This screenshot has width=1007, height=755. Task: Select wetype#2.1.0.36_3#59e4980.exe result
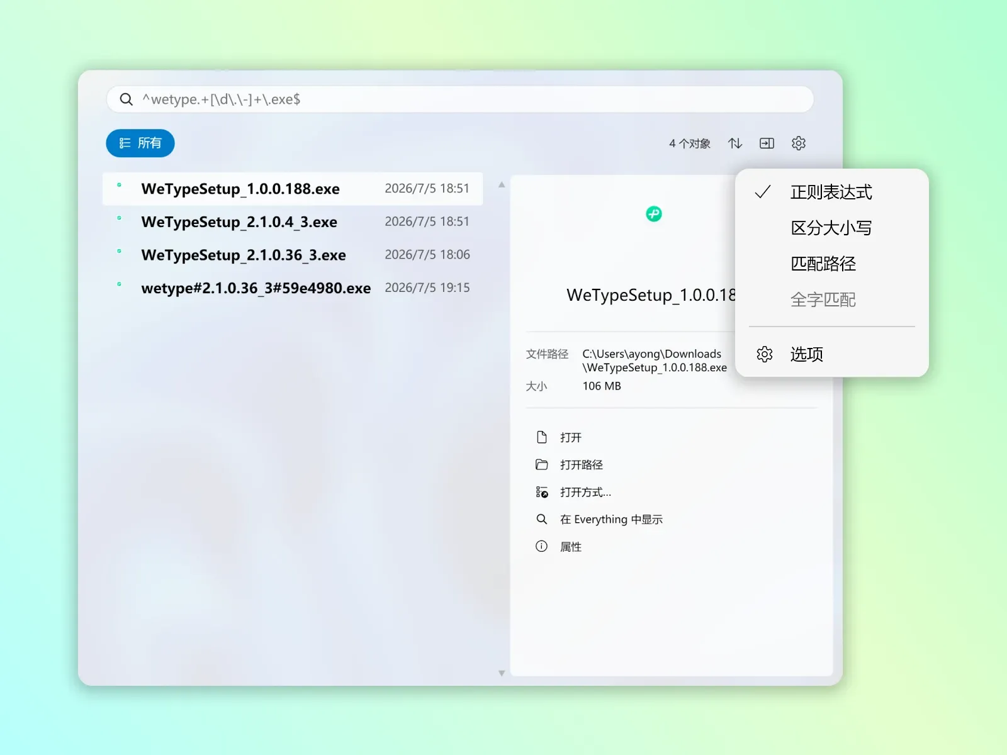point(293,288)
